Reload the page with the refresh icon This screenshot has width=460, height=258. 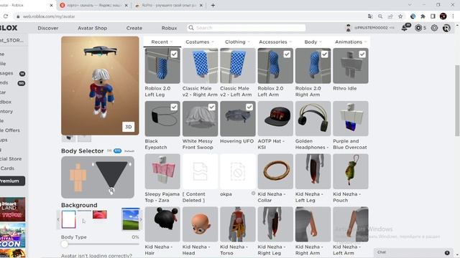tap(6, 16)
